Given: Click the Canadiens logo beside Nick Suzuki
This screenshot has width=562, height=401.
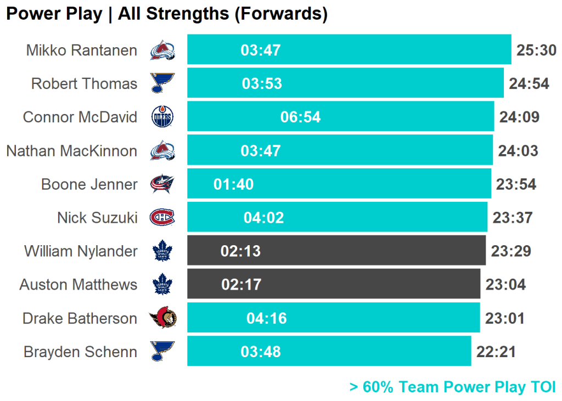Looking at the screenshot, I should (162, 217).
